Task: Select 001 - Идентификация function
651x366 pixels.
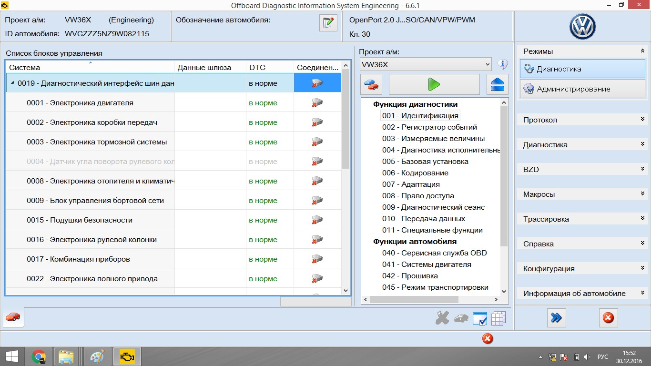Action: tap(420, 115)
